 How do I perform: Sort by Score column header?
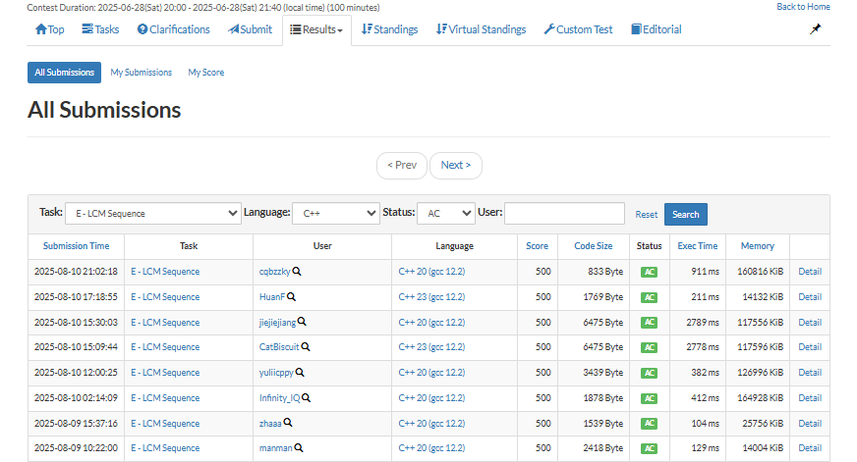[x=537, y=246]
